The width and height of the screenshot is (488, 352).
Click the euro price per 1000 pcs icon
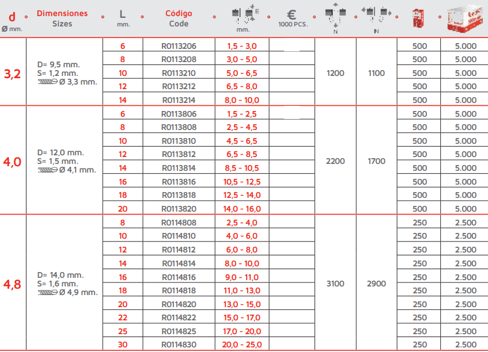(x=292, y=14)
